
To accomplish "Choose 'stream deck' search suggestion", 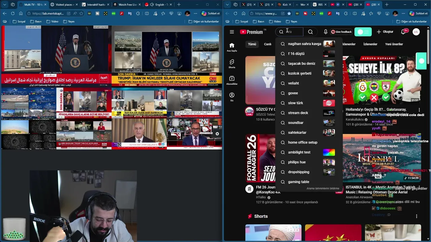I will 309,113.
